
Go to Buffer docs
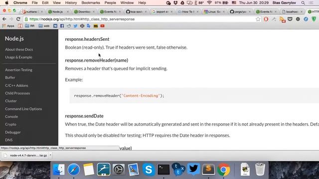pos(10,78)
